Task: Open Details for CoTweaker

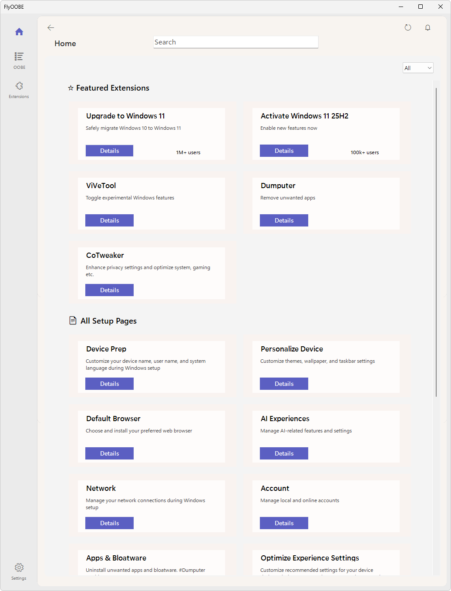Action: (x=109, y=290)
